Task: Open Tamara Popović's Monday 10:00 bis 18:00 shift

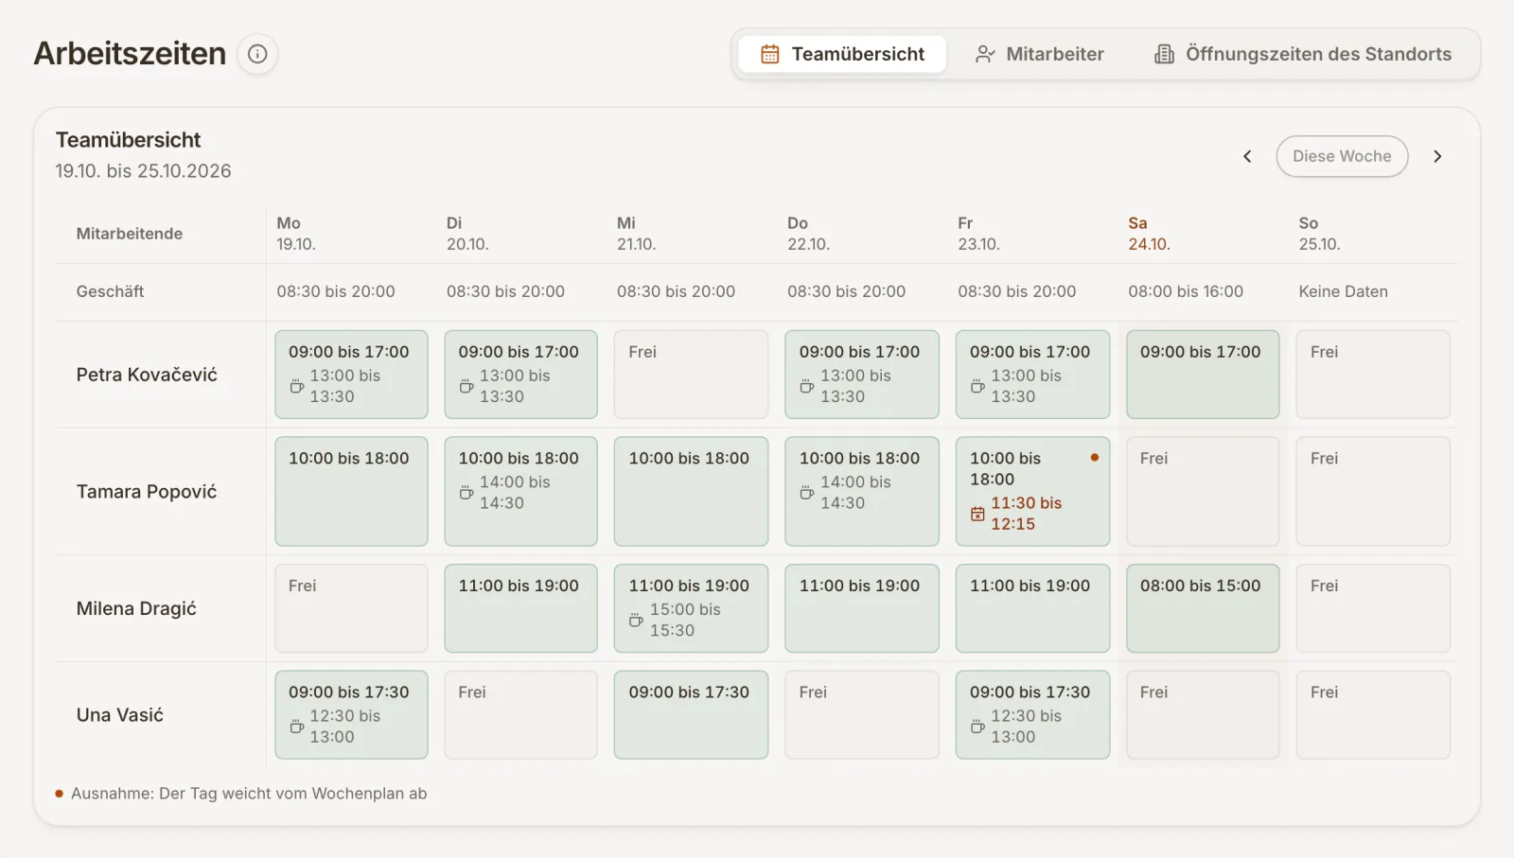Action: pos(351,491)
